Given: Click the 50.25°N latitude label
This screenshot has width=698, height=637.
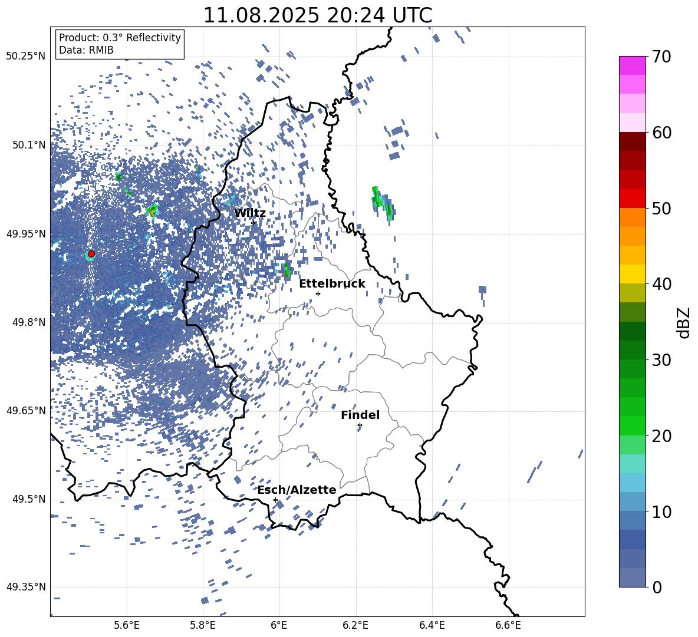Looking at the screenshot, I should (x=26, y=57).
